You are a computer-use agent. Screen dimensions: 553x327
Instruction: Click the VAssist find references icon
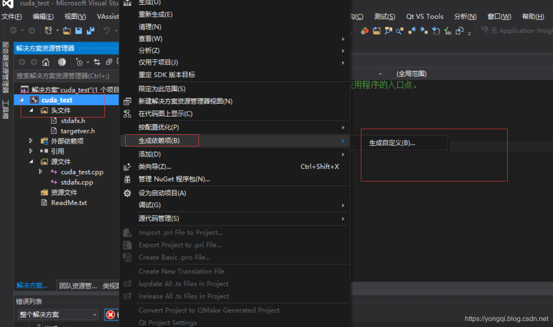point(400,30)
